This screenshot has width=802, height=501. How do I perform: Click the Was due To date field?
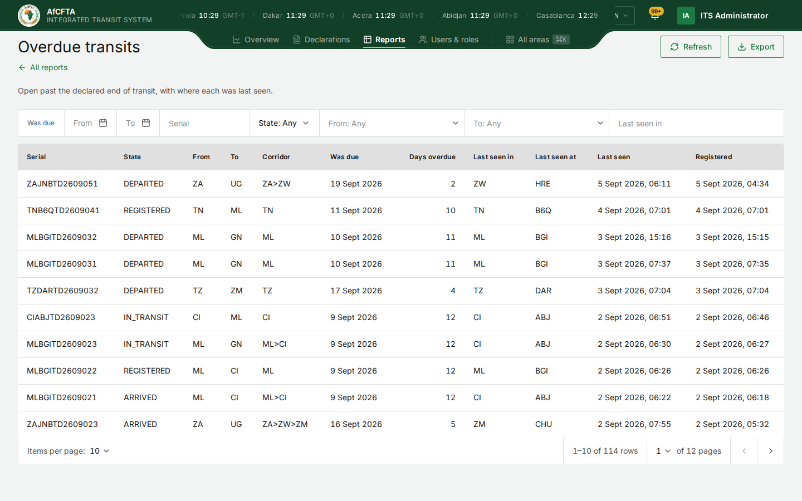pyautogui.click(x=138, y=123)
